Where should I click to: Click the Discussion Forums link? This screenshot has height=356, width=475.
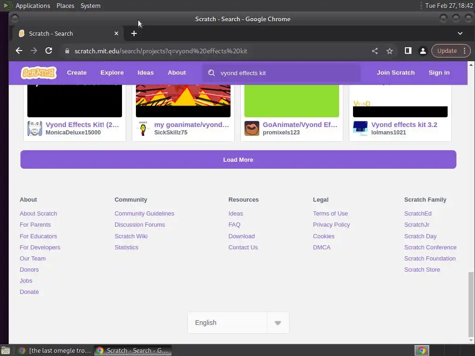tap(140, 225)
